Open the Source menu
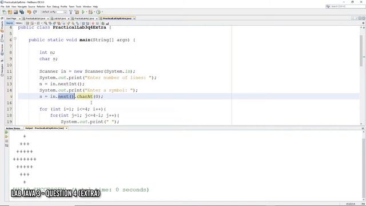The image size is (366, 206). pos(31,6)
